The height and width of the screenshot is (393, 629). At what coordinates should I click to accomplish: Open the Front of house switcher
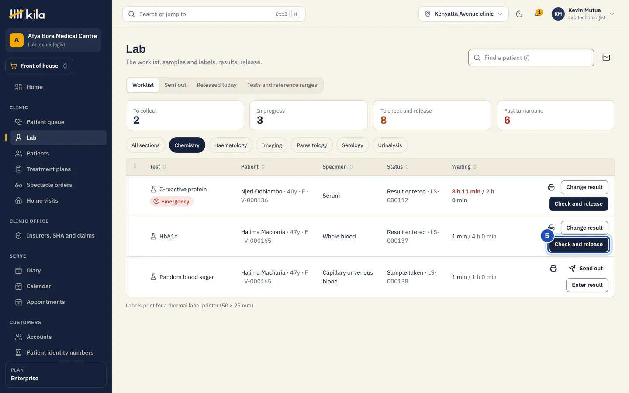tap(39, 66)
